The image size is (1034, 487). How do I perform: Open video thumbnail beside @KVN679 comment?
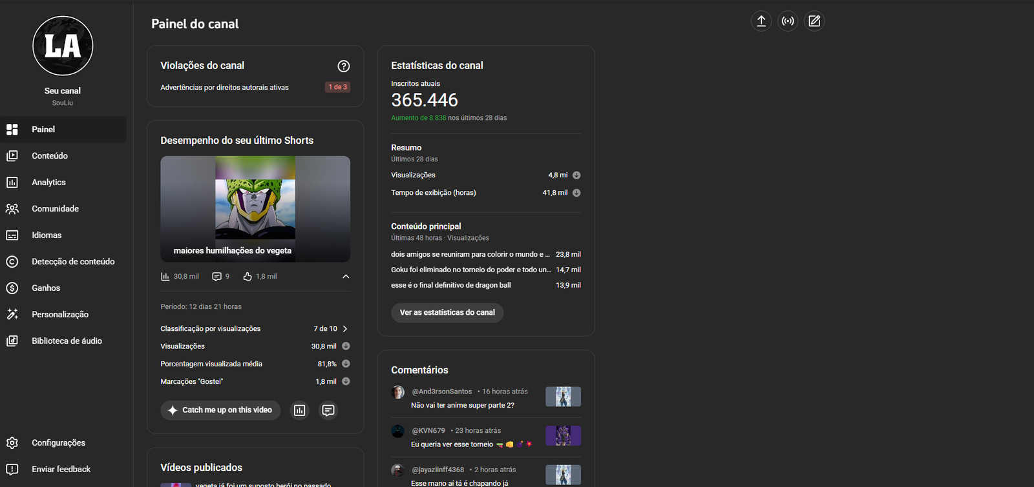point(563,436)
